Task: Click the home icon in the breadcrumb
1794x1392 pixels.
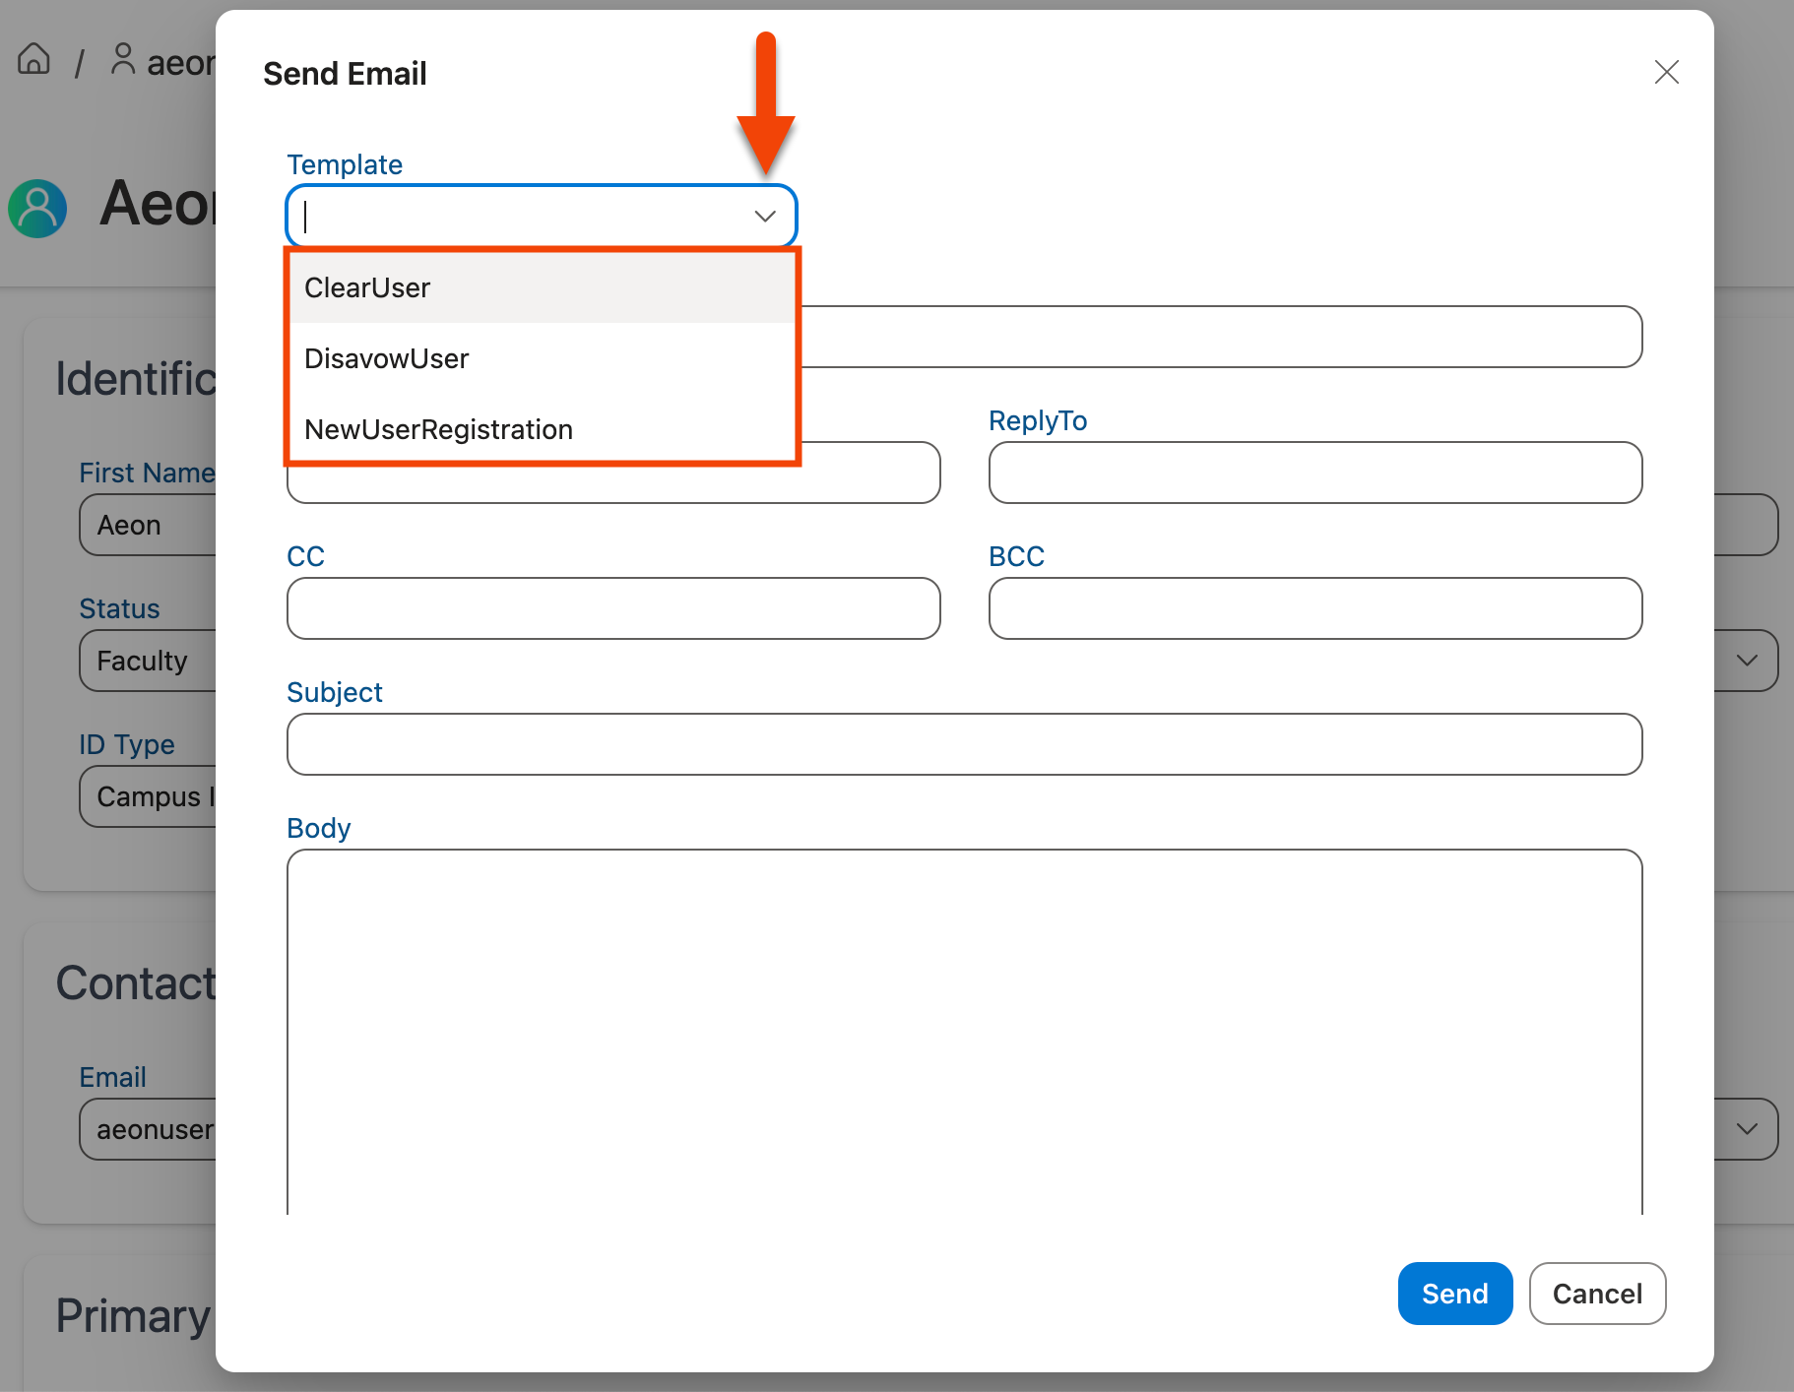Action: pyautogui.click(x=34, y=59)
